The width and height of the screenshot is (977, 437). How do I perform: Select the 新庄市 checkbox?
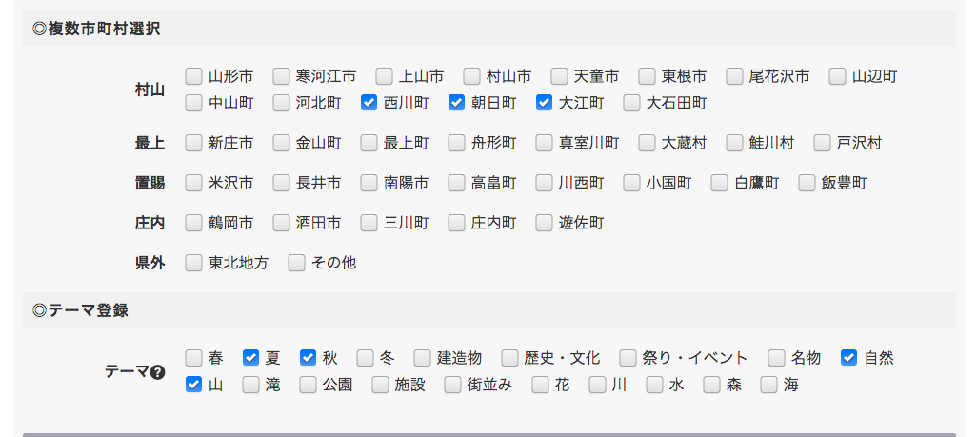(x=193, y=143)
